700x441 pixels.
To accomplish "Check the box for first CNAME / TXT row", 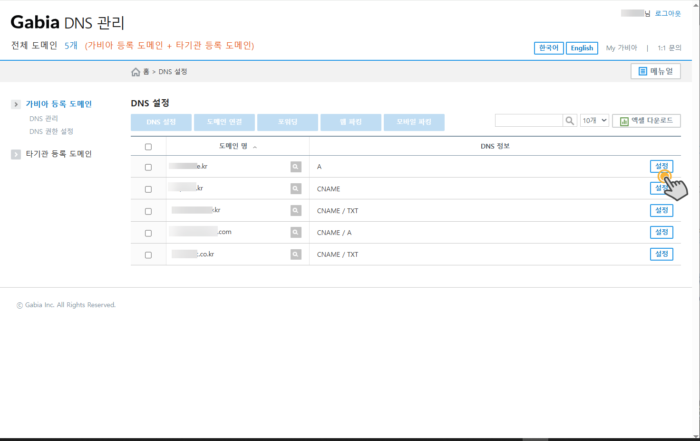I will coord(148,211).
